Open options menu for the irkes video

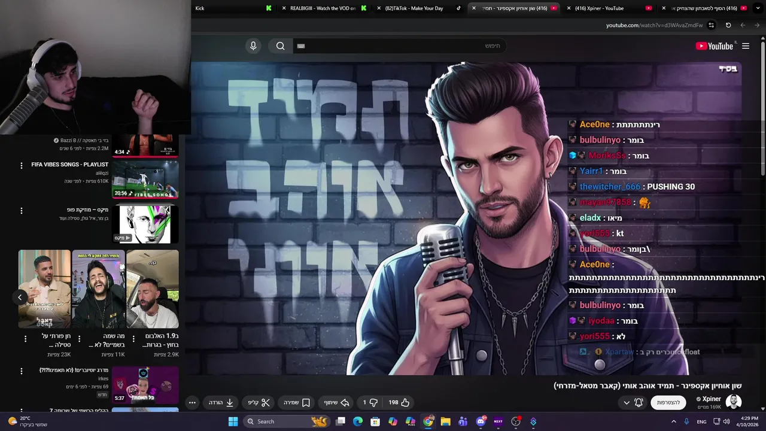22,372
